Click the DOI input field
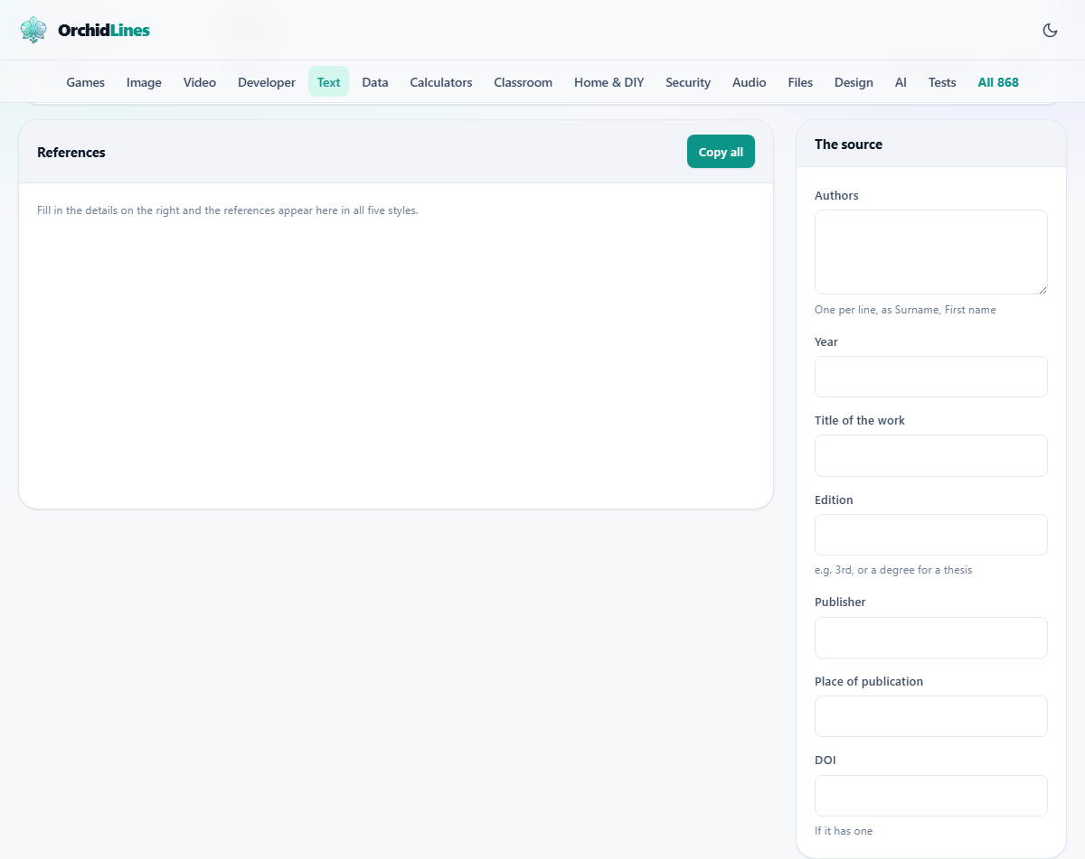The height and width of the screenshot is (859, 1085). click(931, 796)
